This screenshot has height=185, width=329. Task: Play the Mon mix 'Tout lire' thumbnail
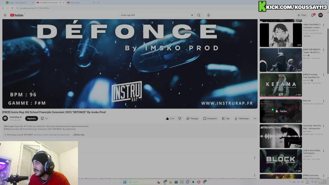[281, 111]
